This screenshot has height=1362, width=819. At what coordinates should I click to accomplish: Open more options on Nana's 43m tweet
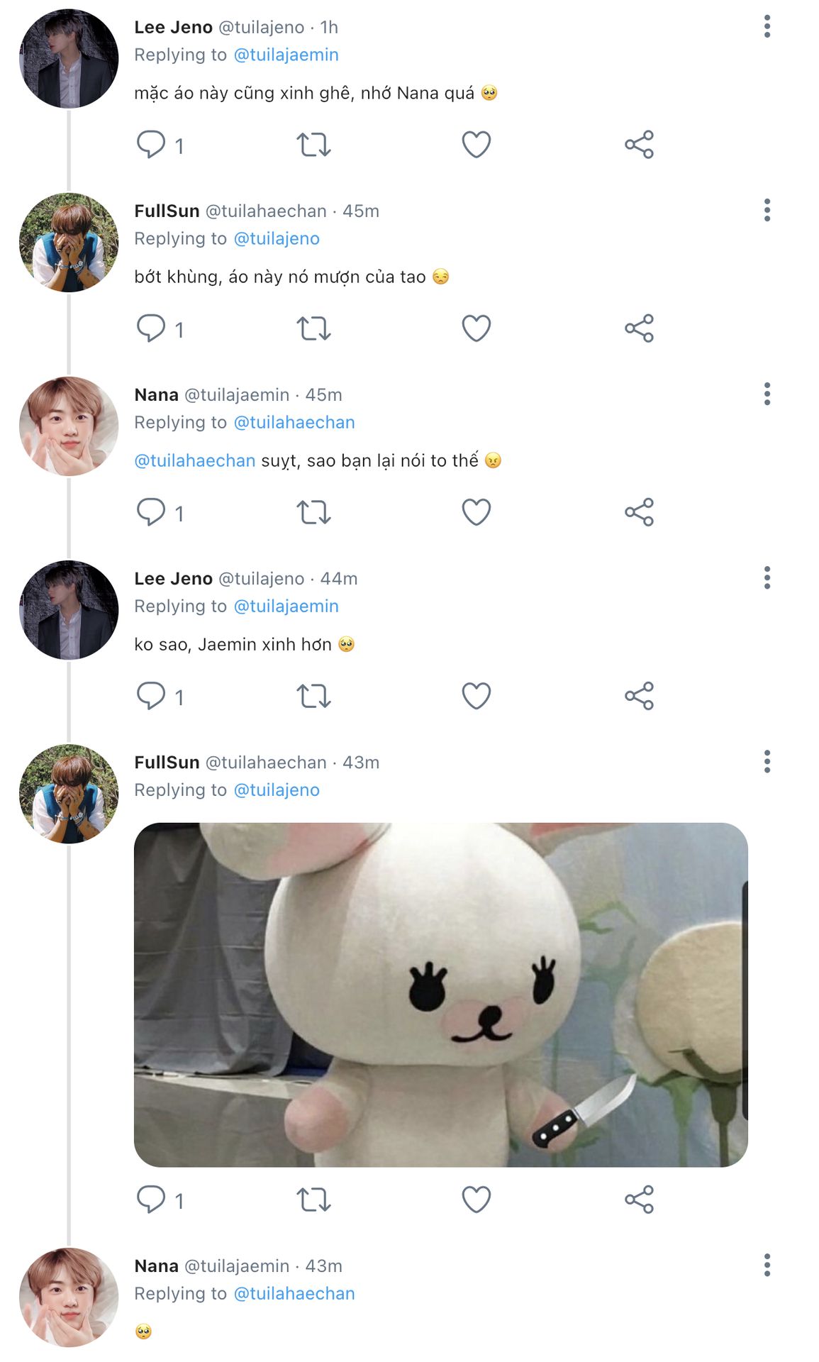pos(767,1265)
